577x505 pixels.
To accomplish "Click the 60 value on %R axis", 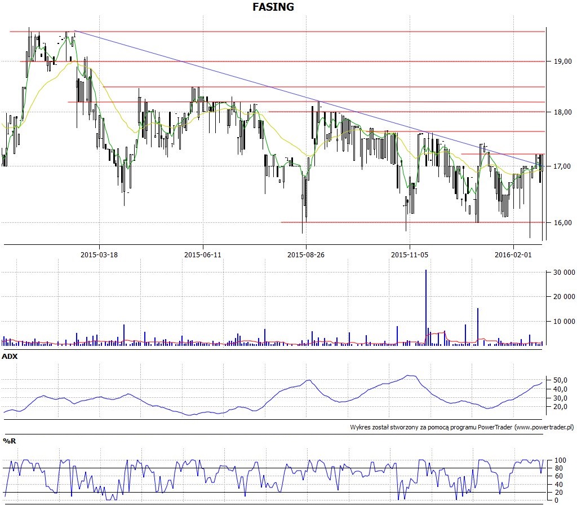I will (558, 476).
